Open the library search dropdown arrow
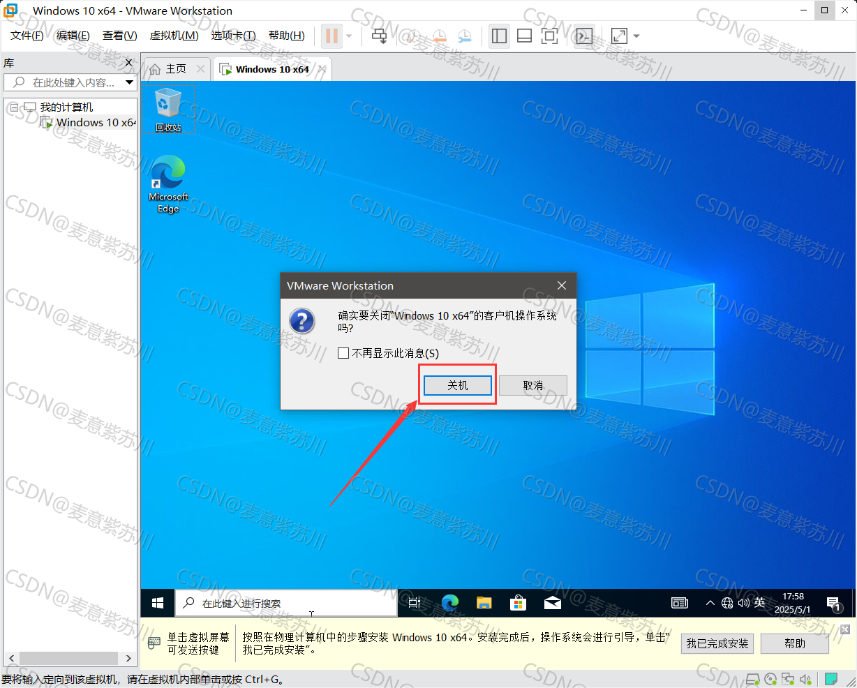 [x=130, y=82]
